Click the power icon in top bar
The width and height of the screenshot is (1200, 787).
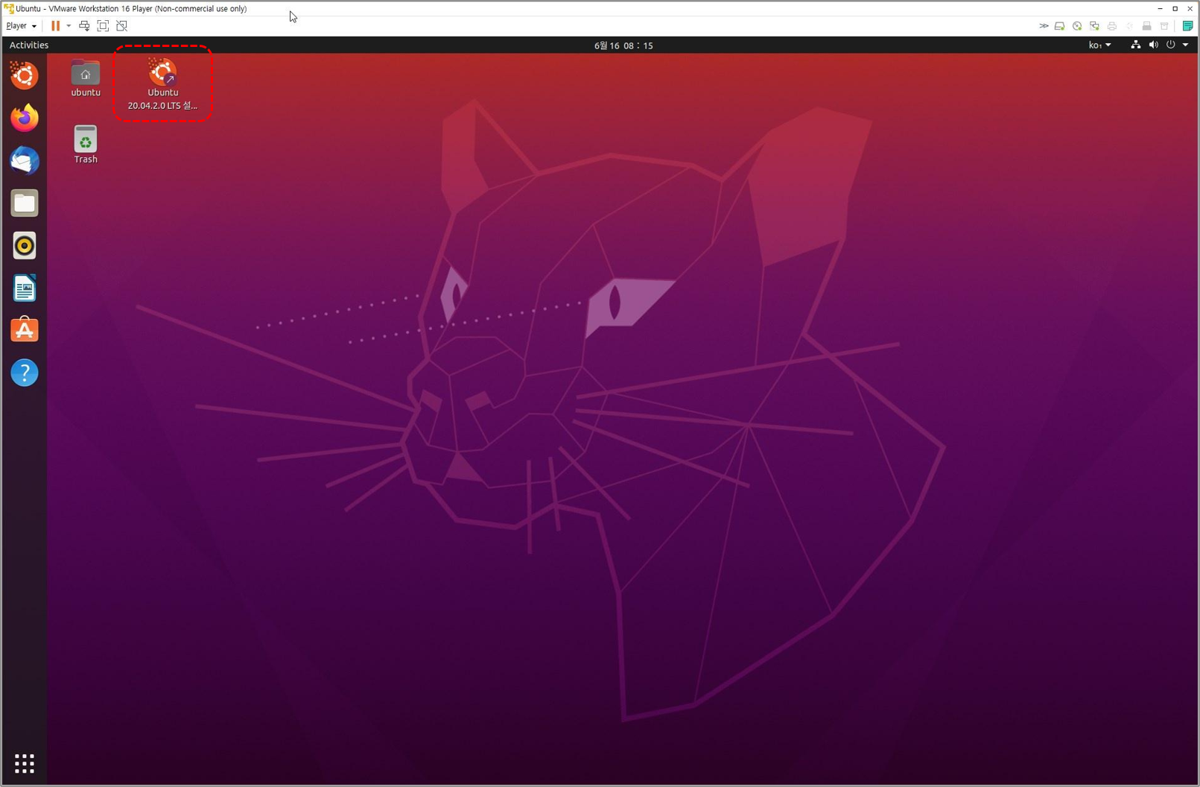[x=1170, y=45]
